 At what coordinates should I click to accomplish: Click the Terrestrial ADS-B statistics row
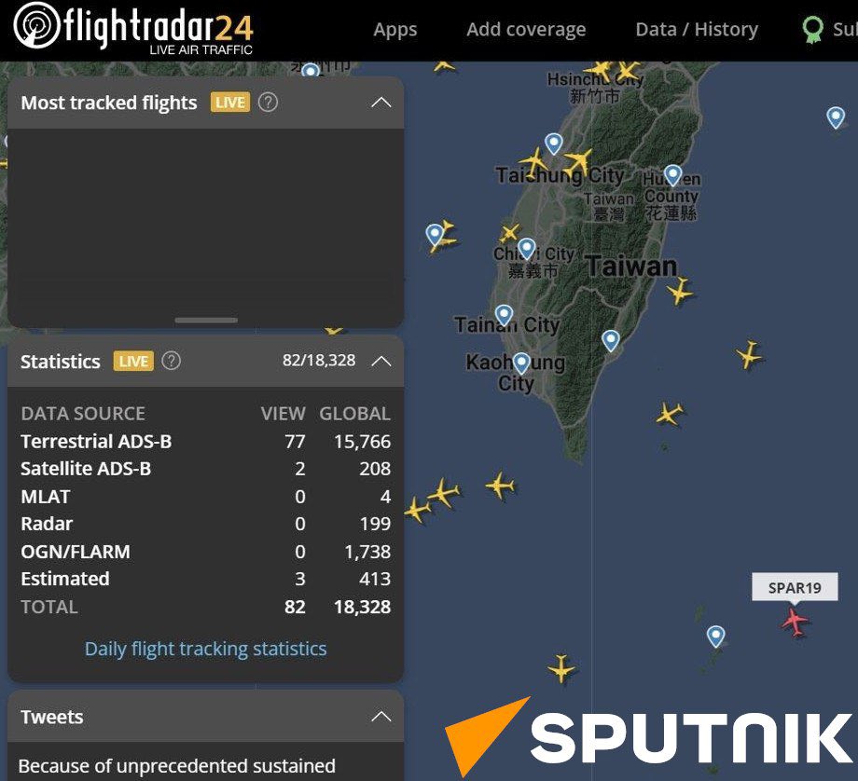[206, 442]
